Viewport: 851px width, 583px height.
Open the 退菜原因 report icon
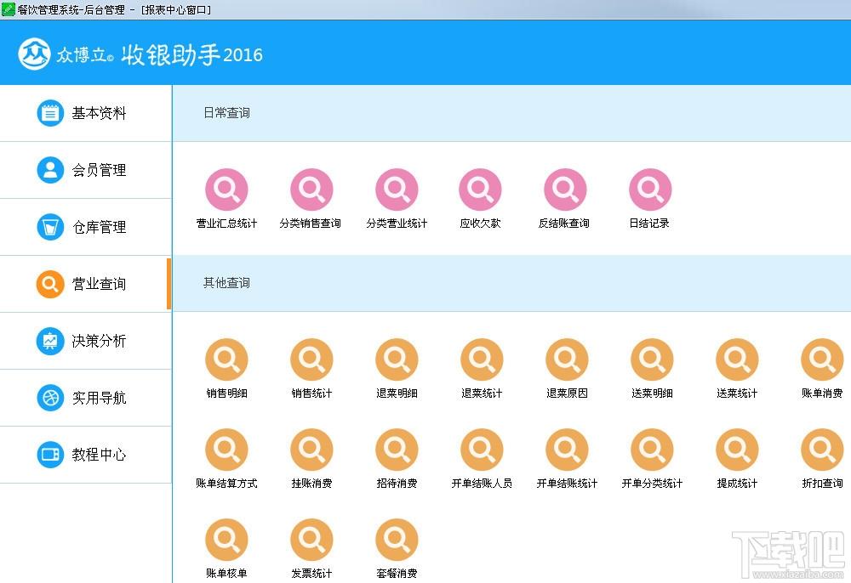click(x=567, y=359)
